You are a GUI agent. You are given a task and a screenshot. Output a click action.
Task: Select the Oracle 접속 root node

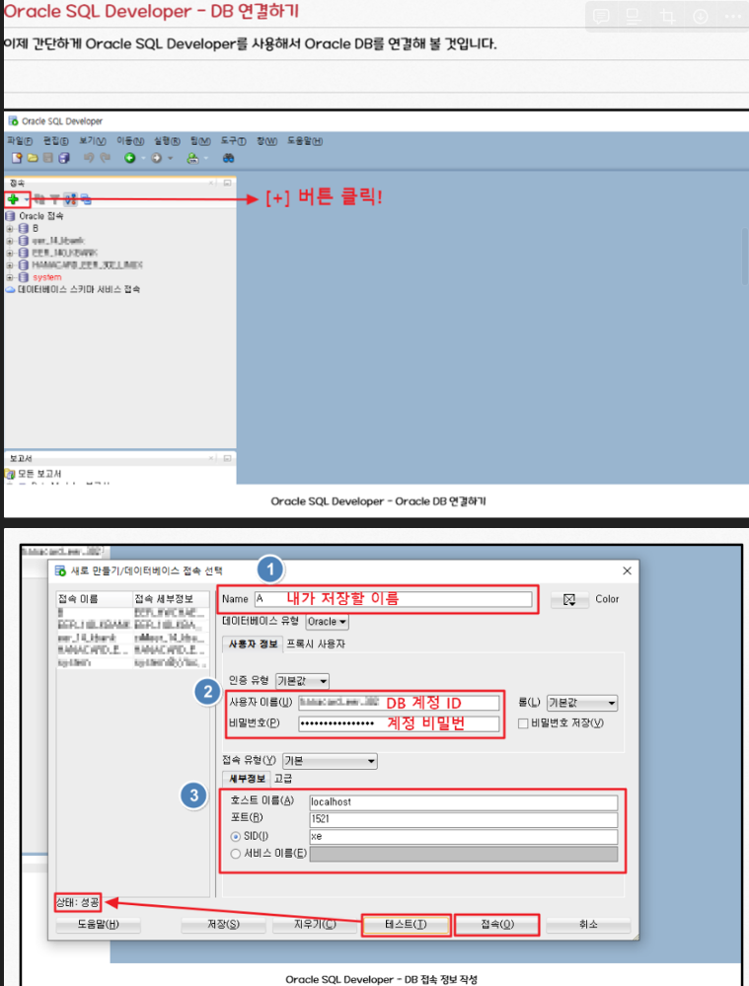[35, 216]
